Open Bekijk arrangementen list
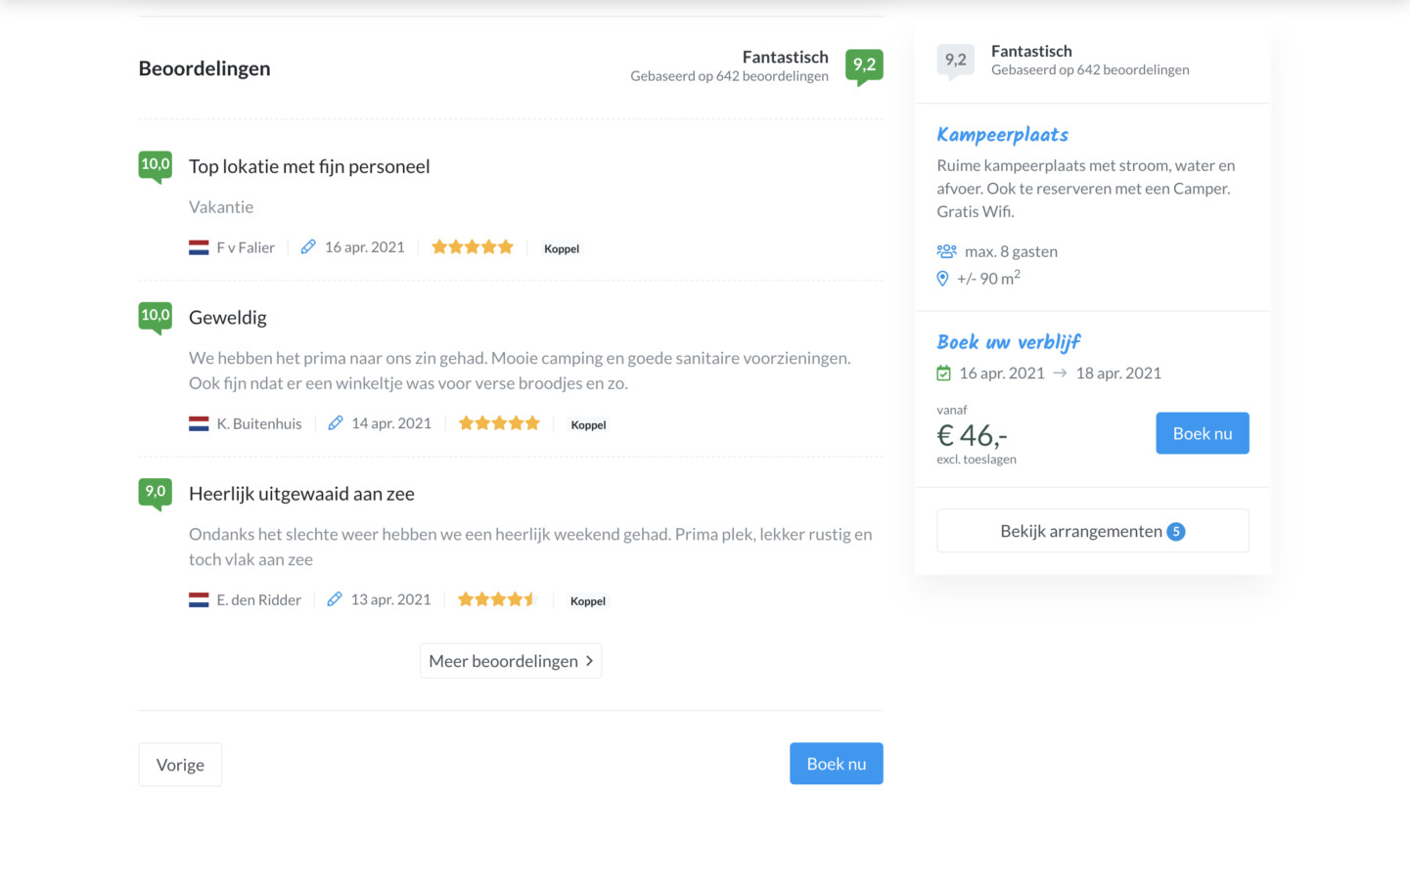 (x=1092, y=531)
